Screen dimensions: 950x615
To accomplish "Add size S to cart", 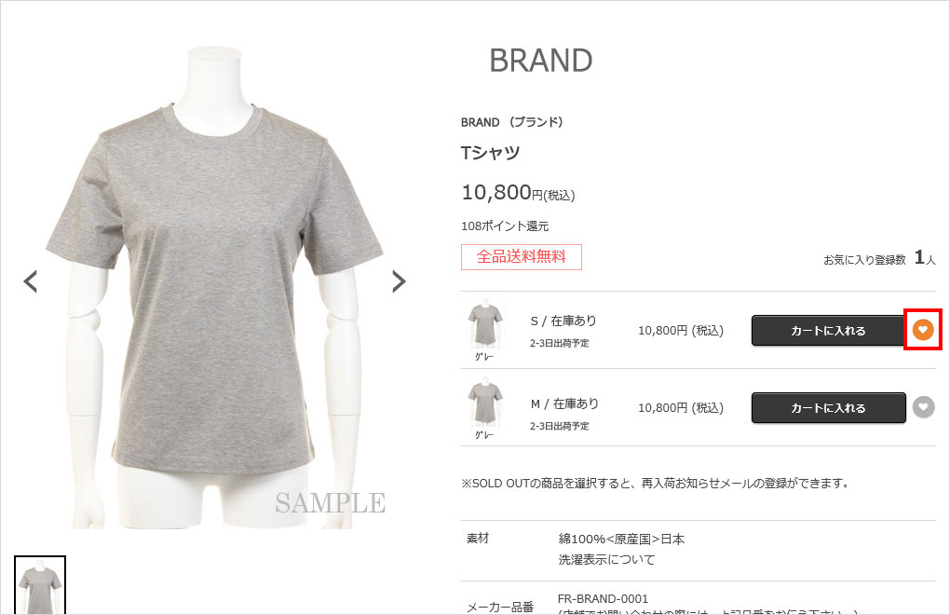I will click(828, 331).
